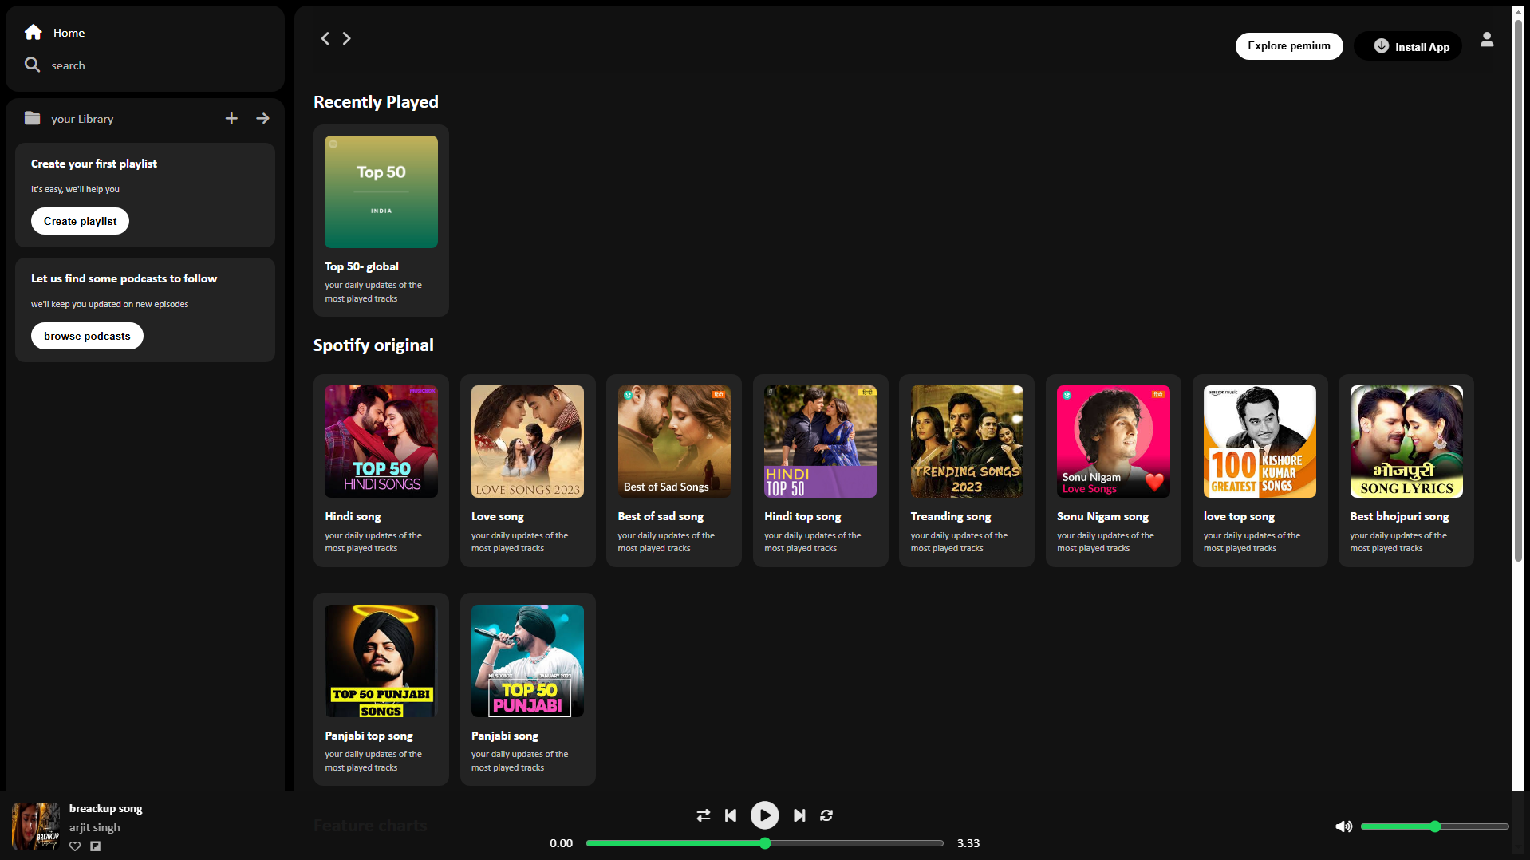
Task: Go back with the left chevron
Action: pos(325,38)
